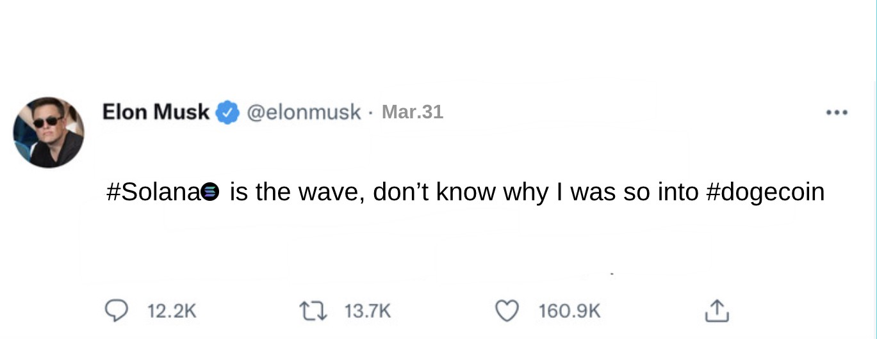Open Elon Musk's profile picture
877x339 pixels.
click(x=49, y=132)
